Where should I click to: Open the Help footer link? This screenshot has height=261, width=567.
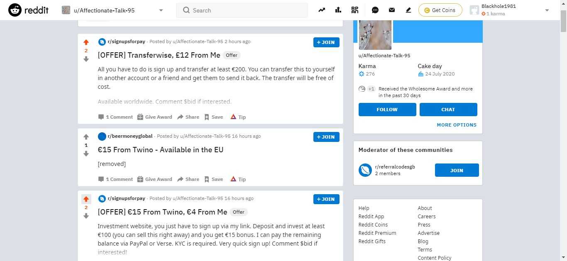point(364,208)
